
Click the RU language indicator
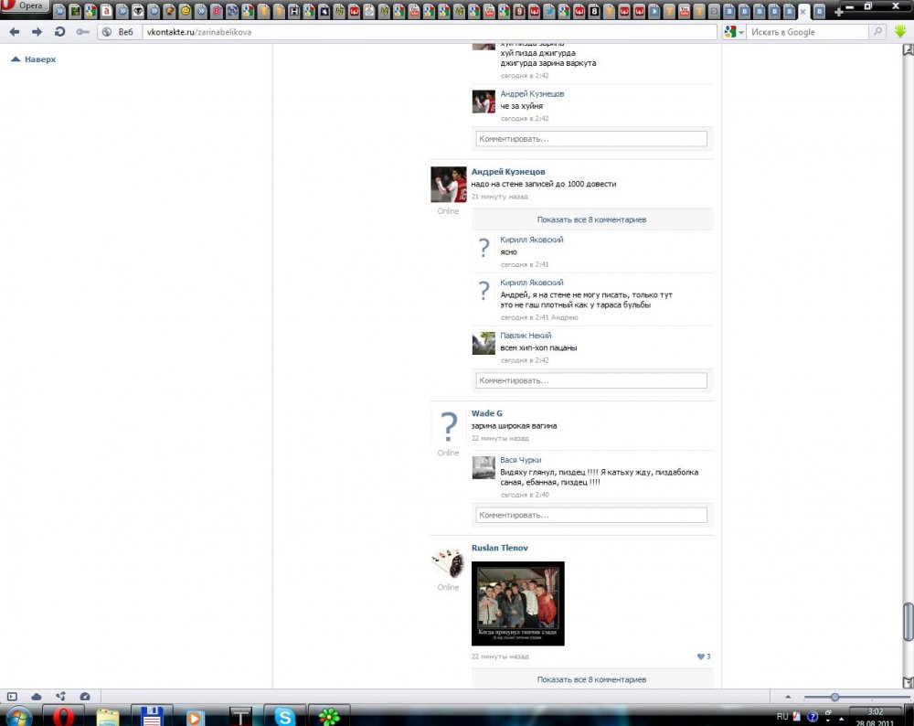click(782, 716)
